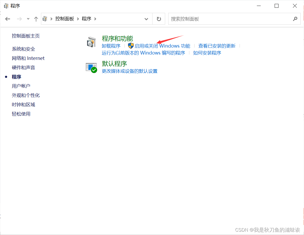Click the UAC shield icon
This screenshot has width=304, height=235.
[131, 46]
